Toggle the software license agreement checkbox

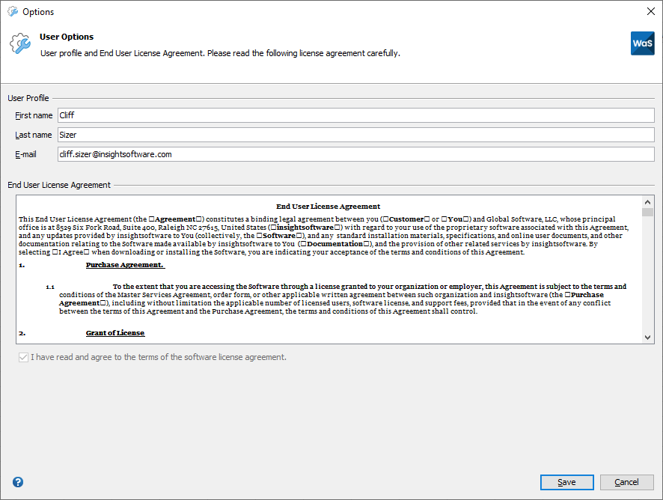point(23,357)
